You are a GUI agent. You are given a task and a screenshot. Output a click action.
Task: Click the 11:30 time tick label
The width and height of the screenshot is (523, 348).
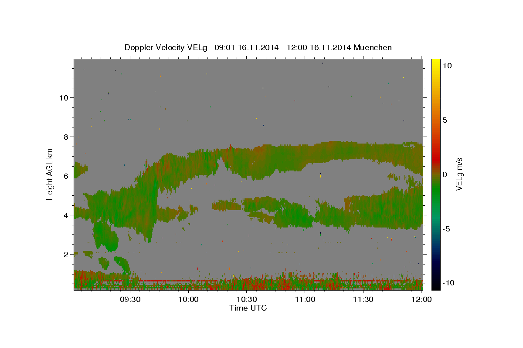tap(363, 299)
